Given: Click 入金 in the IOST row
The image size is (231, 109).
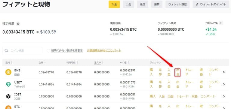Looking at the screenshot, I should [162, 96].
